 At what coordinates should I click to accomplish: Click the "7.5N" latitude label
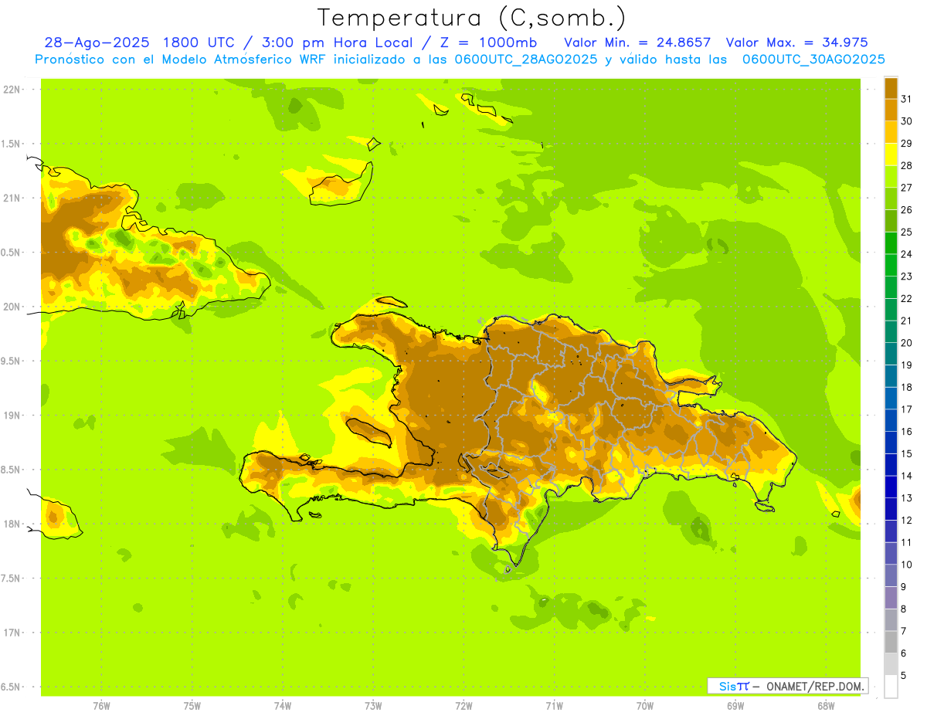pos(11,578)
